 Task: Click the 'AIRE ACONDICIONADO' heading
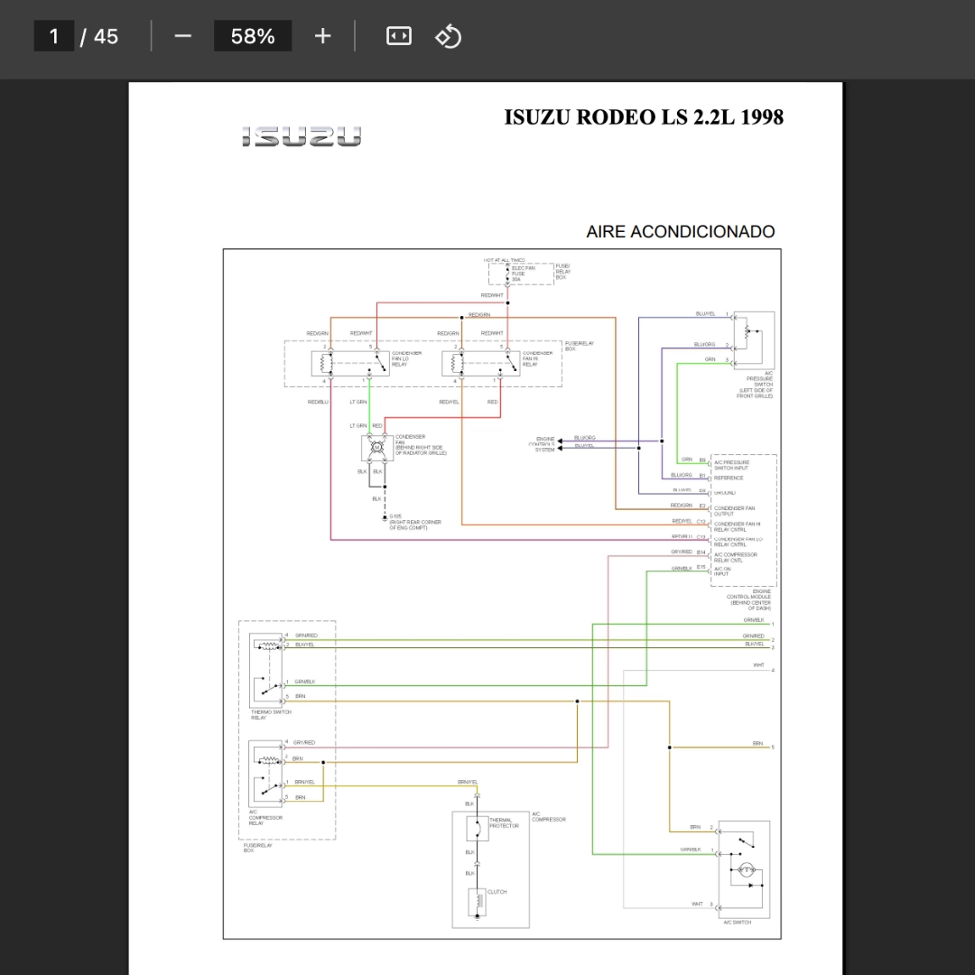click(x=681, y=232)
